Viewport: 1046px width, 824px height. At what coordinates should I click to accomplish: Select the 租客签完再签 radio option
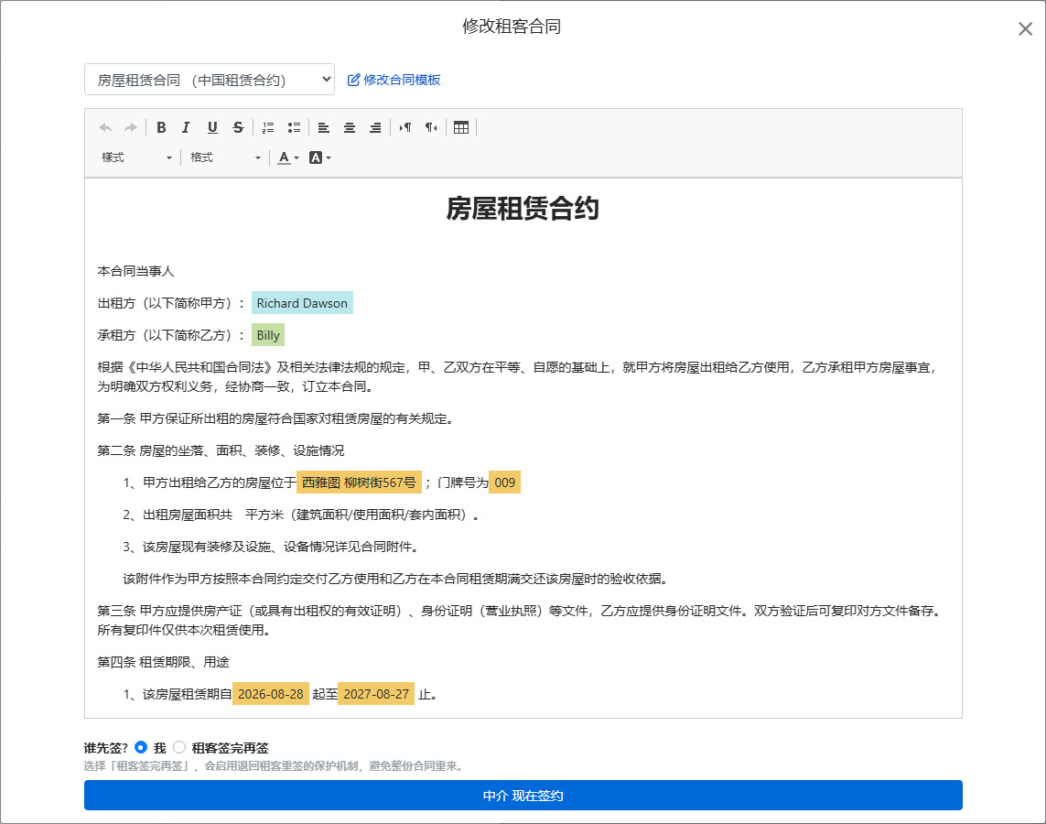[x=179, y=747]
